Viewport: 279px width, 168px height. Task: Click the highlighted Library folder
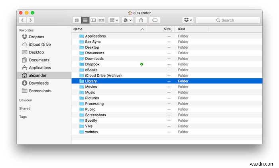point(167,81)
